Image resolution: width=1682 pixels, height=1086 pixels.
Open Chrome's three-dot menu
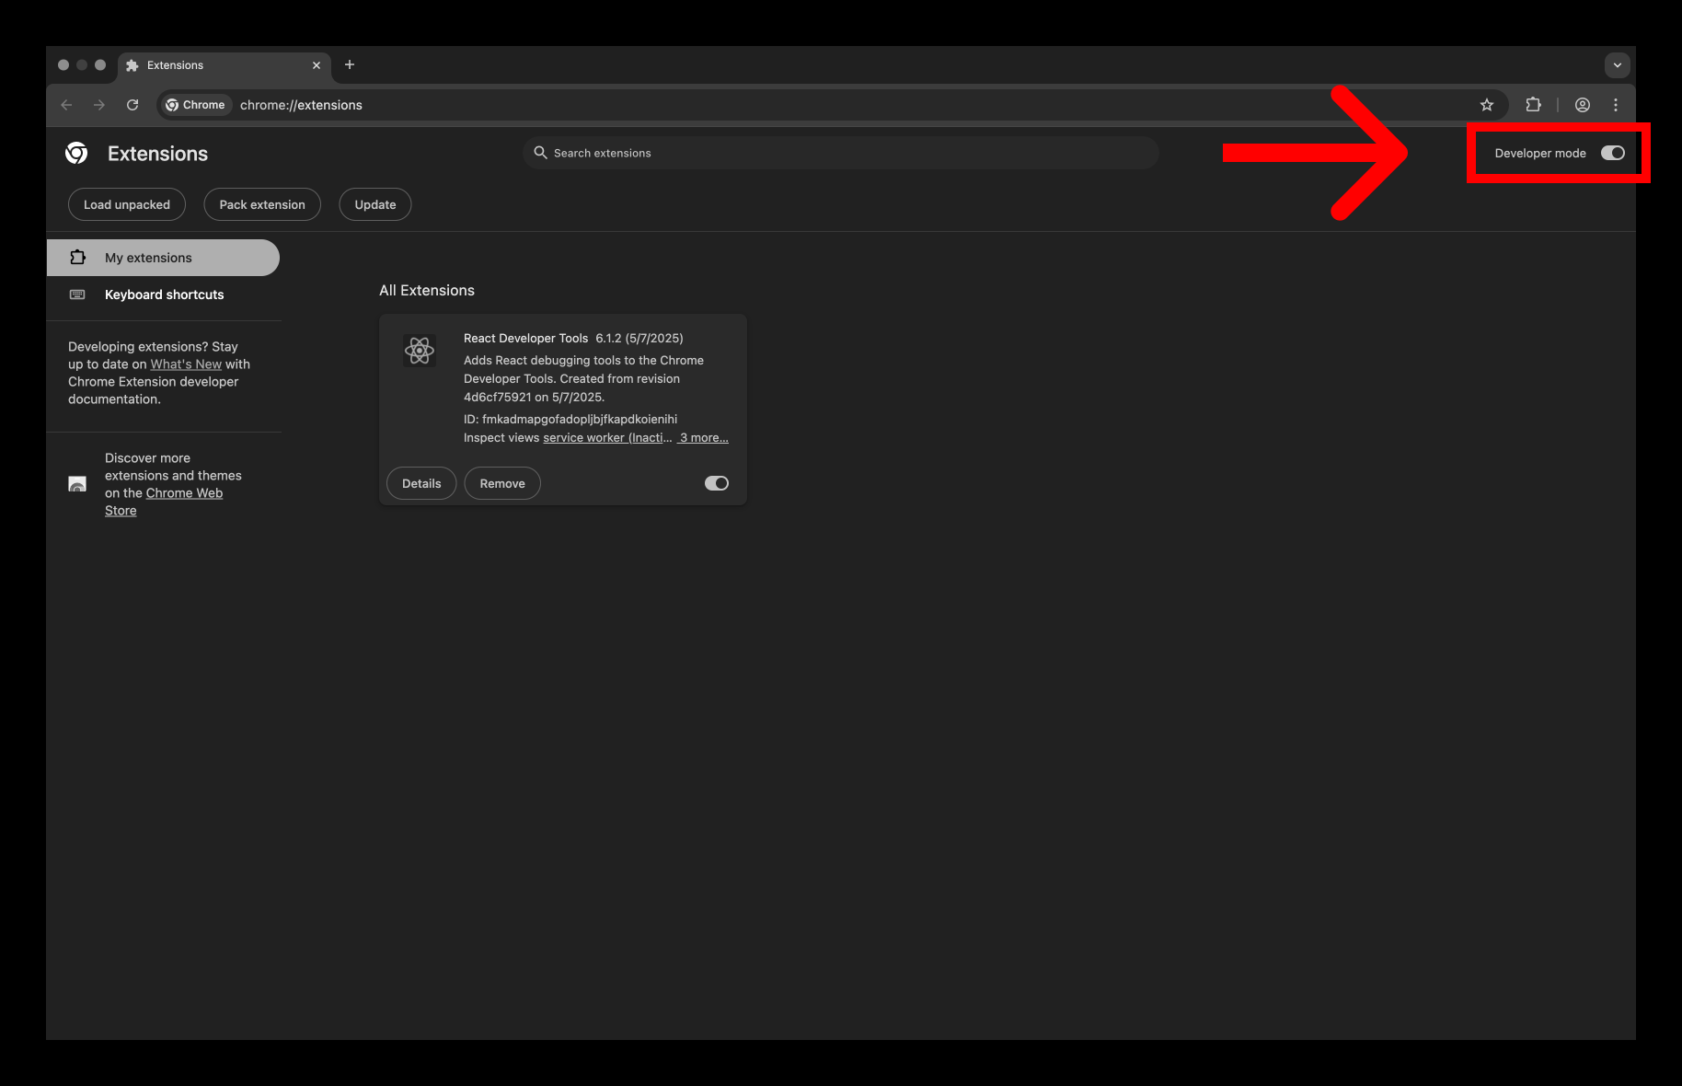pyautogui.click(x=1616, y=105)
